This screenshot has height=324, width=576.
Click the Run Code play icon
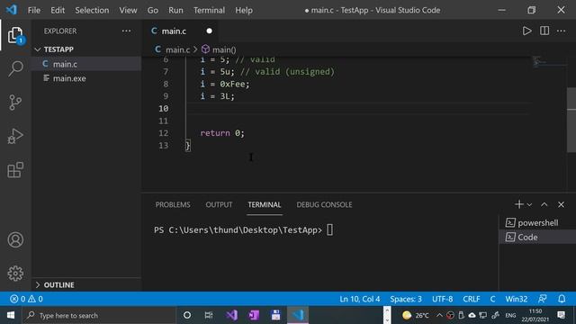(x=526, y=31)
